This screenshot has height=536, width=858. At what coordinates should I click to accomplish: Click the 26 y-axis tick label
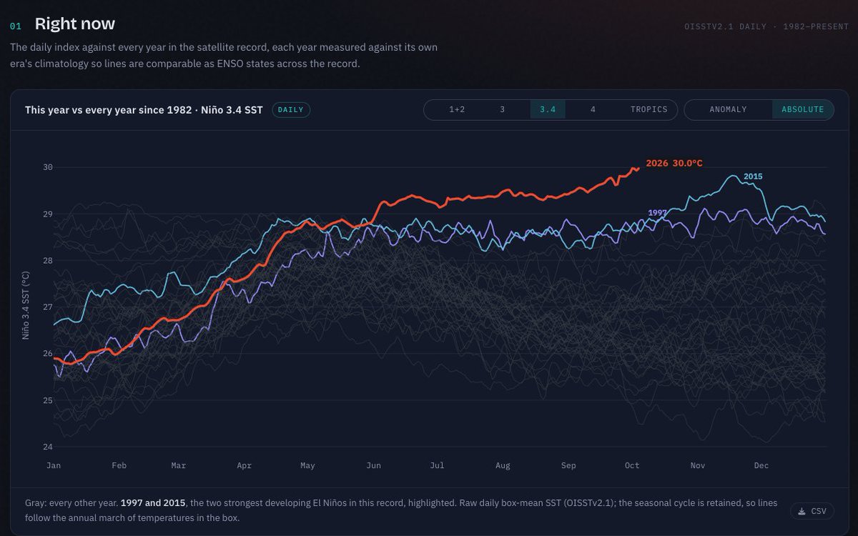[x=48, y=354]
